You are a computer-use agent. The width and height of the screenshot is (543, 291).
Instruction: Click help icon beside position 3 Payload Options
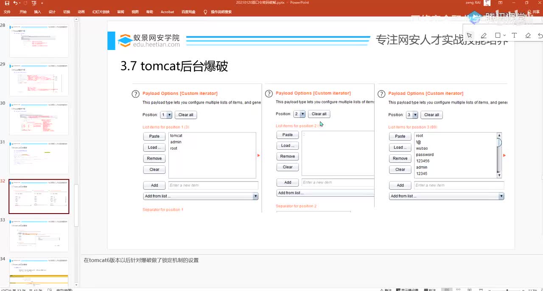tap(381, 94)
